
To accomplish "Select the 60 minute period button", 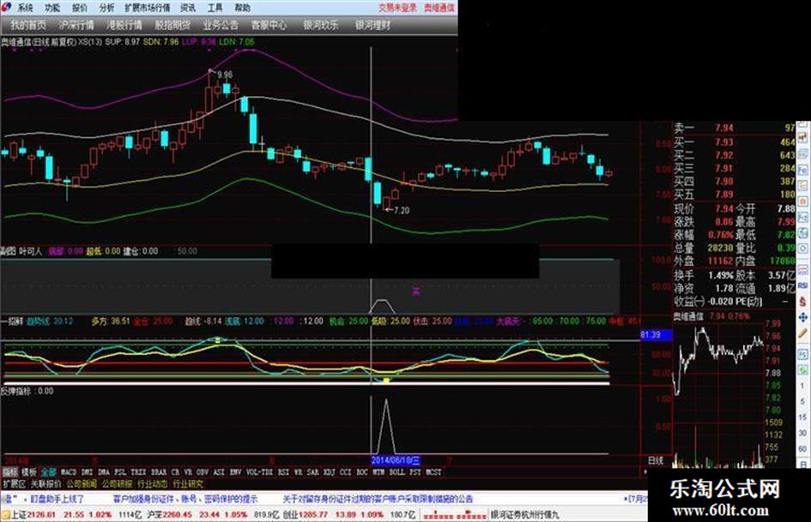I will [802, 448].
